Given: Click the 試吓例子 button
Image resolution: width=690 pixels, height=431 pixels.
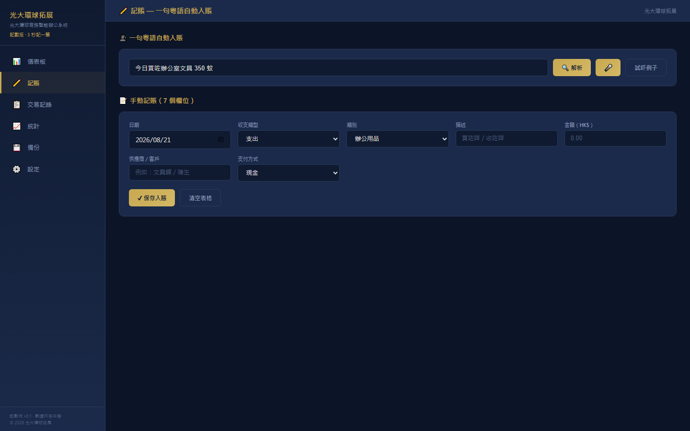Looking at the screenshot, I should 646,68.
